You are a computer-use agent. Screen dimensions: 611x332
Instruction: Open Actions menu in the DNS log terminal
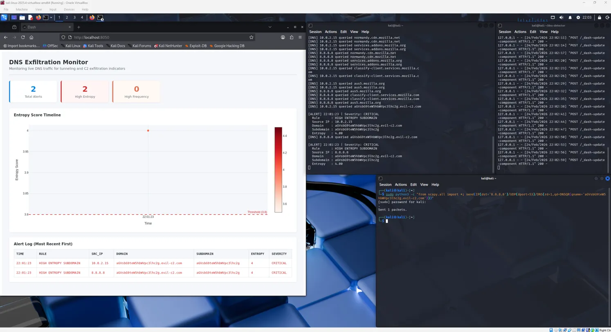point(331,31)
